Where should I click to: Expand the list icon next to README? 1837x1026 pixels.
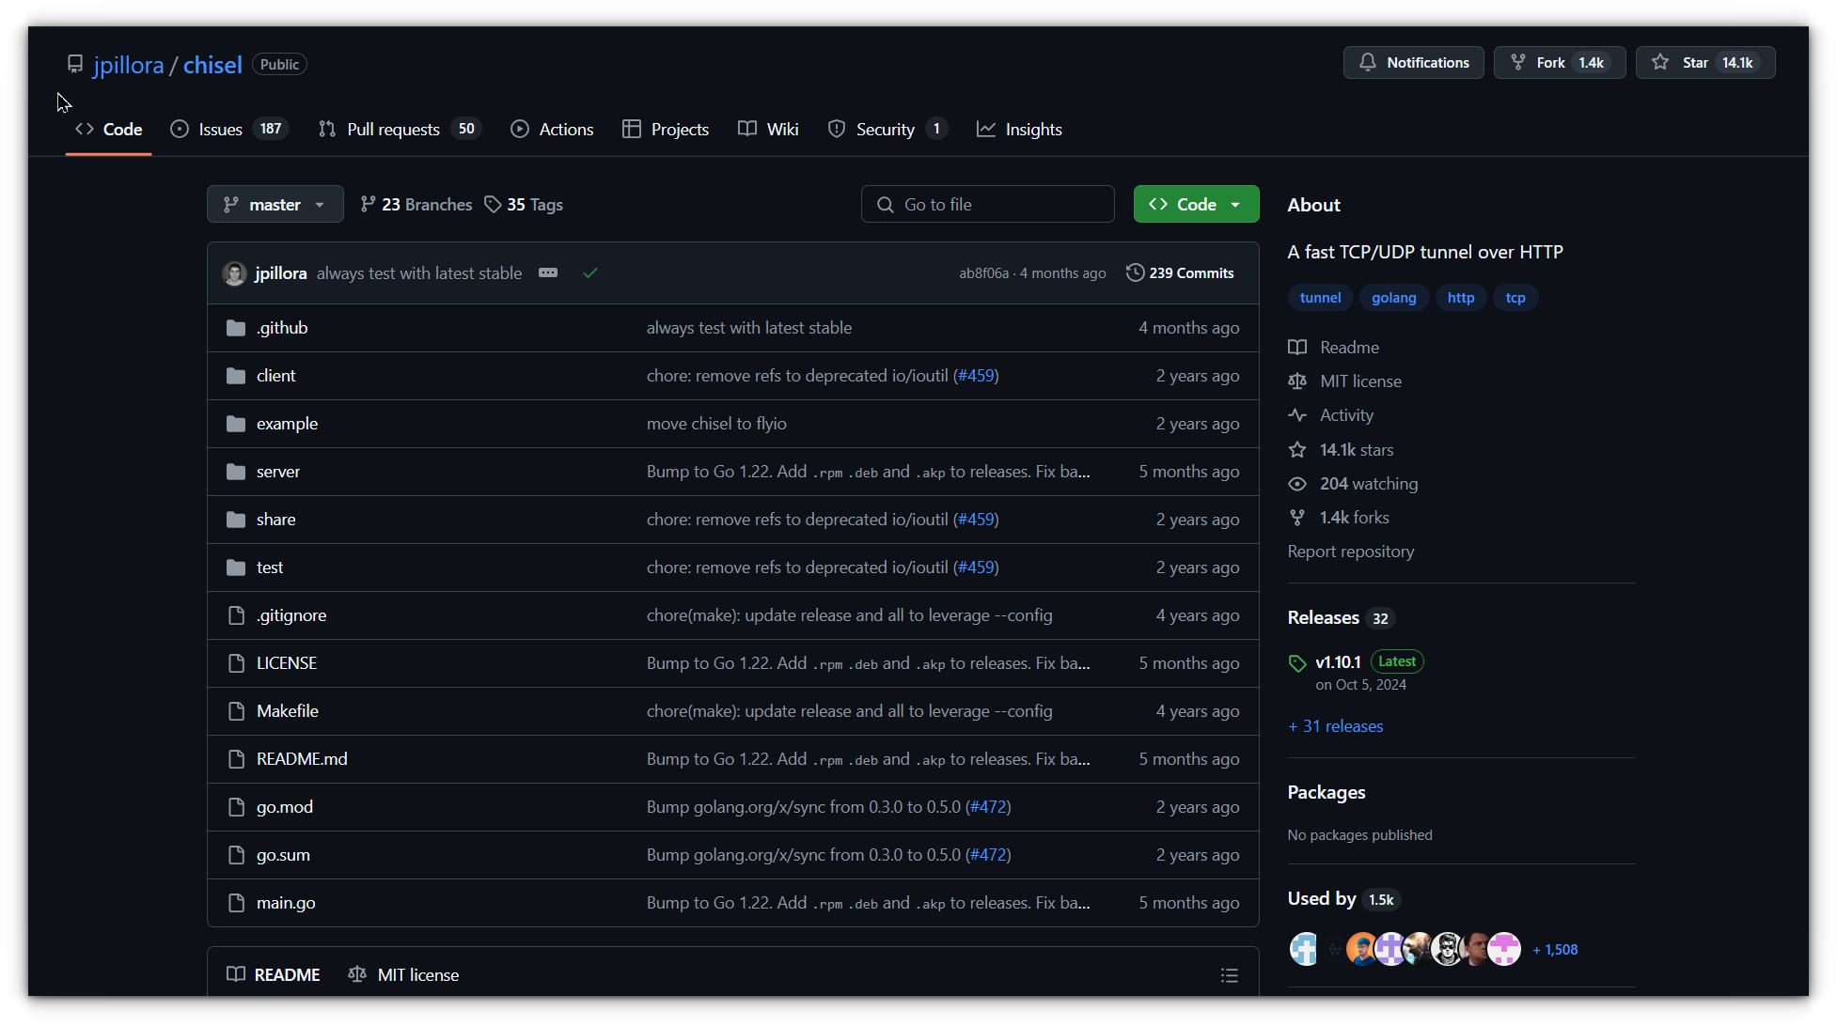coord(1229,975)
